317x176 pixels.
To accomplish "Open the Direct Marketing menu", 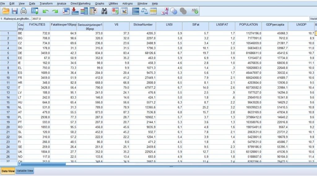I will tap(80, 3).
